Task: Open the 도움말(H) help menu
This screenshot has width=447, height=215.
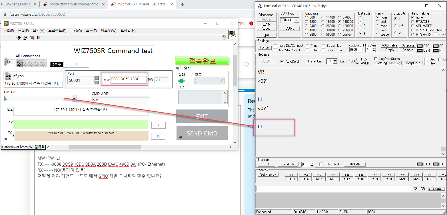Action: point(128,31)
